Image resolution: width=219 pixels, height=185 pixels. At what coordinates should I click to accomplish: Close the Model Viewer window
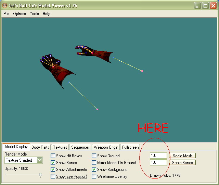[x=213, y=6]
